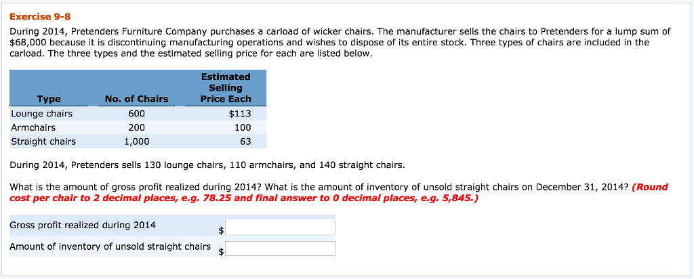Click the 63 selling price cell

pos(245,142)
